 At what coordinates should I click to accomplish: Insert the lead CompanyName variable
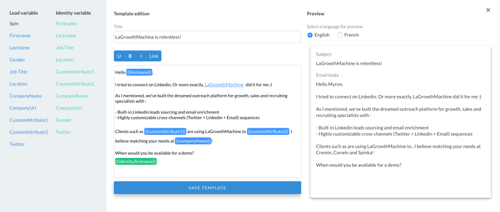(25, 96)
